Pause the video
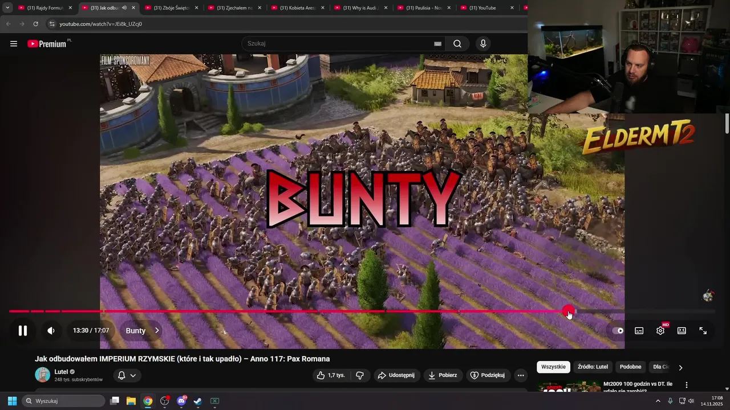The height and width of the screenshot is (410, 730). coord(23,330)
